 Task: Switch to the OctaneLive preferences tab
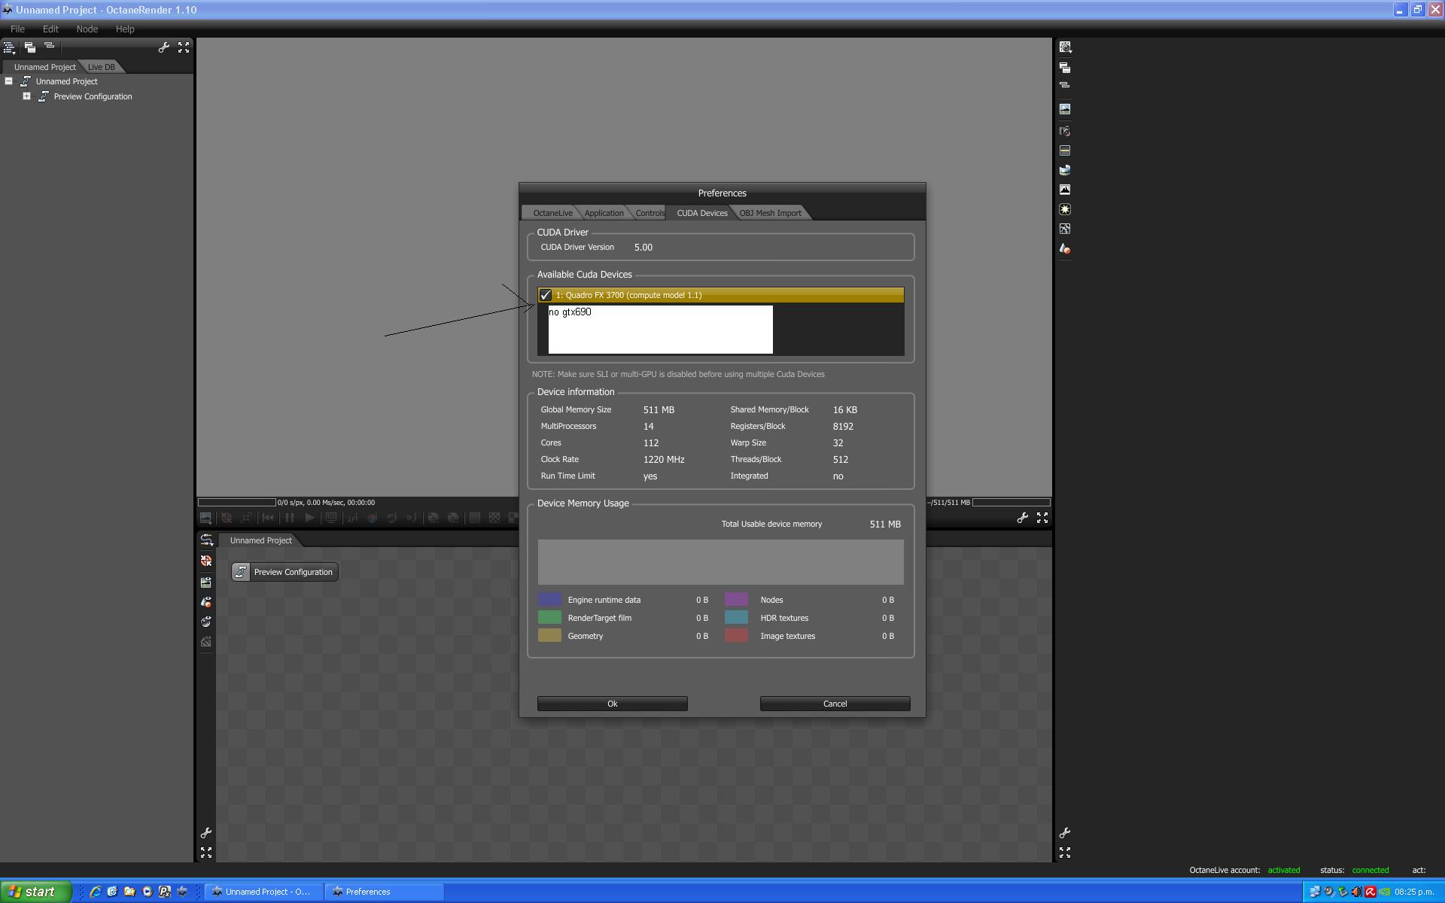point(552,213)
